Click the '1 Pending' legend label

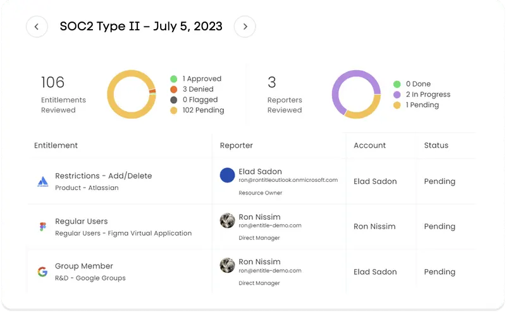[x=423, y=105]
